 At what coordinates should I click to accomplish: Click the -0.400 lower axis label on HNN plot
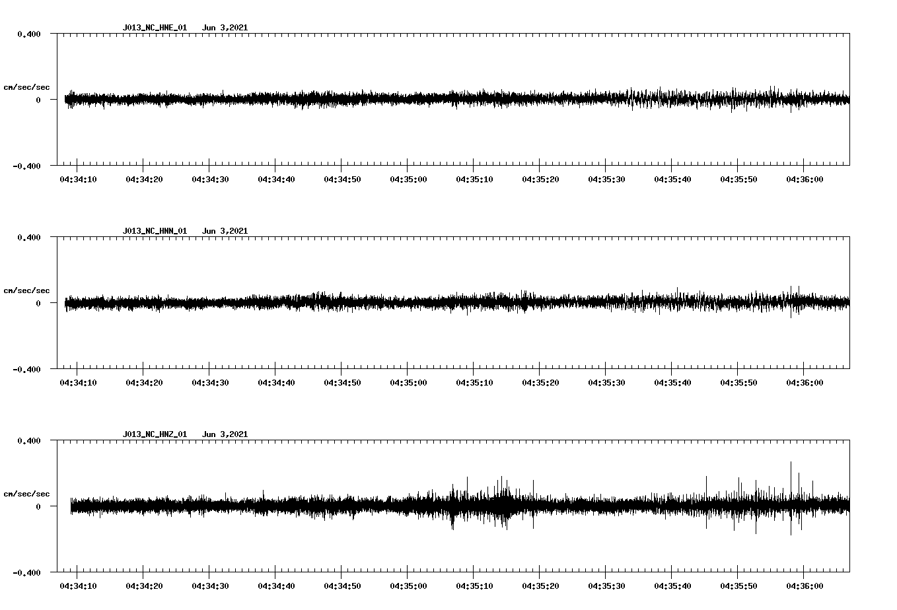[27, 369]
